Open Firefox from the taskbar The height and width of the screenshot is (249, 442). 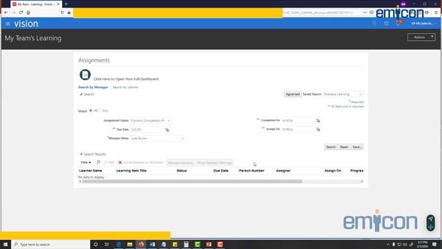pos(141,244)
